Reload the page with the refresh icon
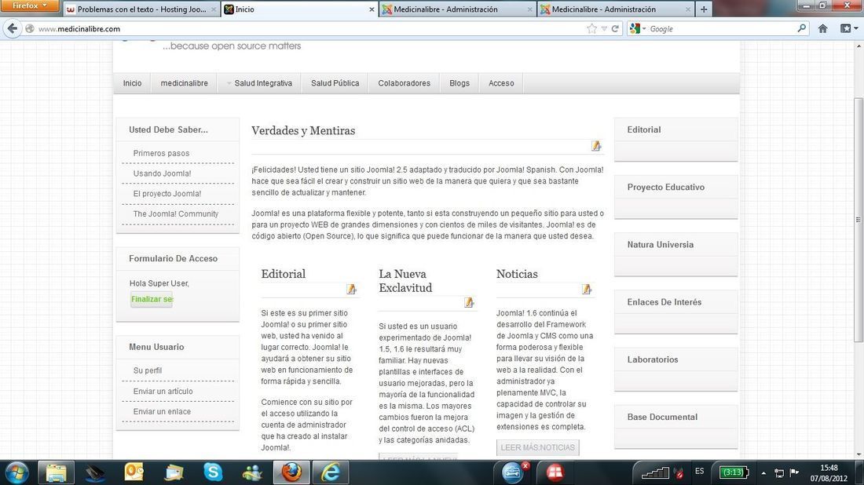864x485 pixels. (x=615, y=28)
